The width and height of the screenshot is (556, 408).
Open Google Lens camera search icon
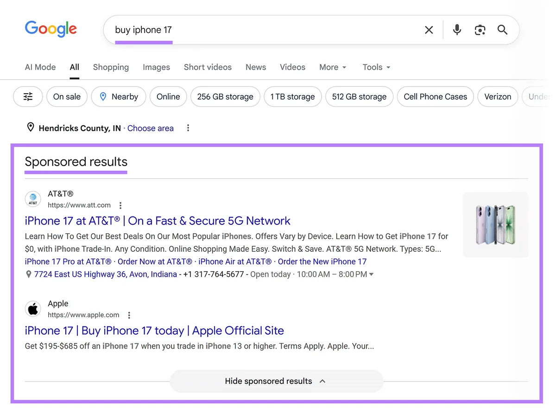tap(480, 30)
